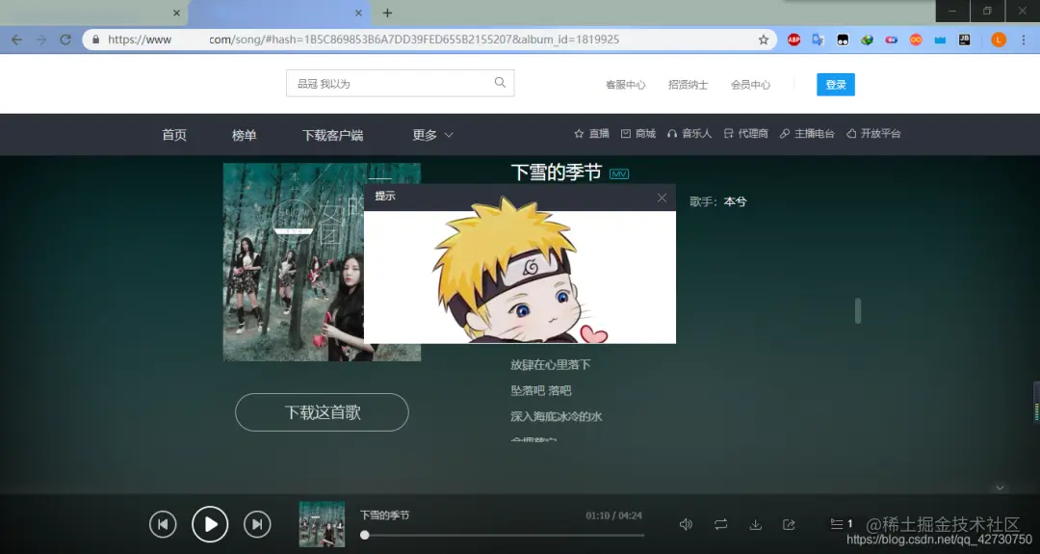This screenshot has width=1040, height=554.
Task: Open the Chrome three-dot menu
Action: click(x=1024, y=40)
